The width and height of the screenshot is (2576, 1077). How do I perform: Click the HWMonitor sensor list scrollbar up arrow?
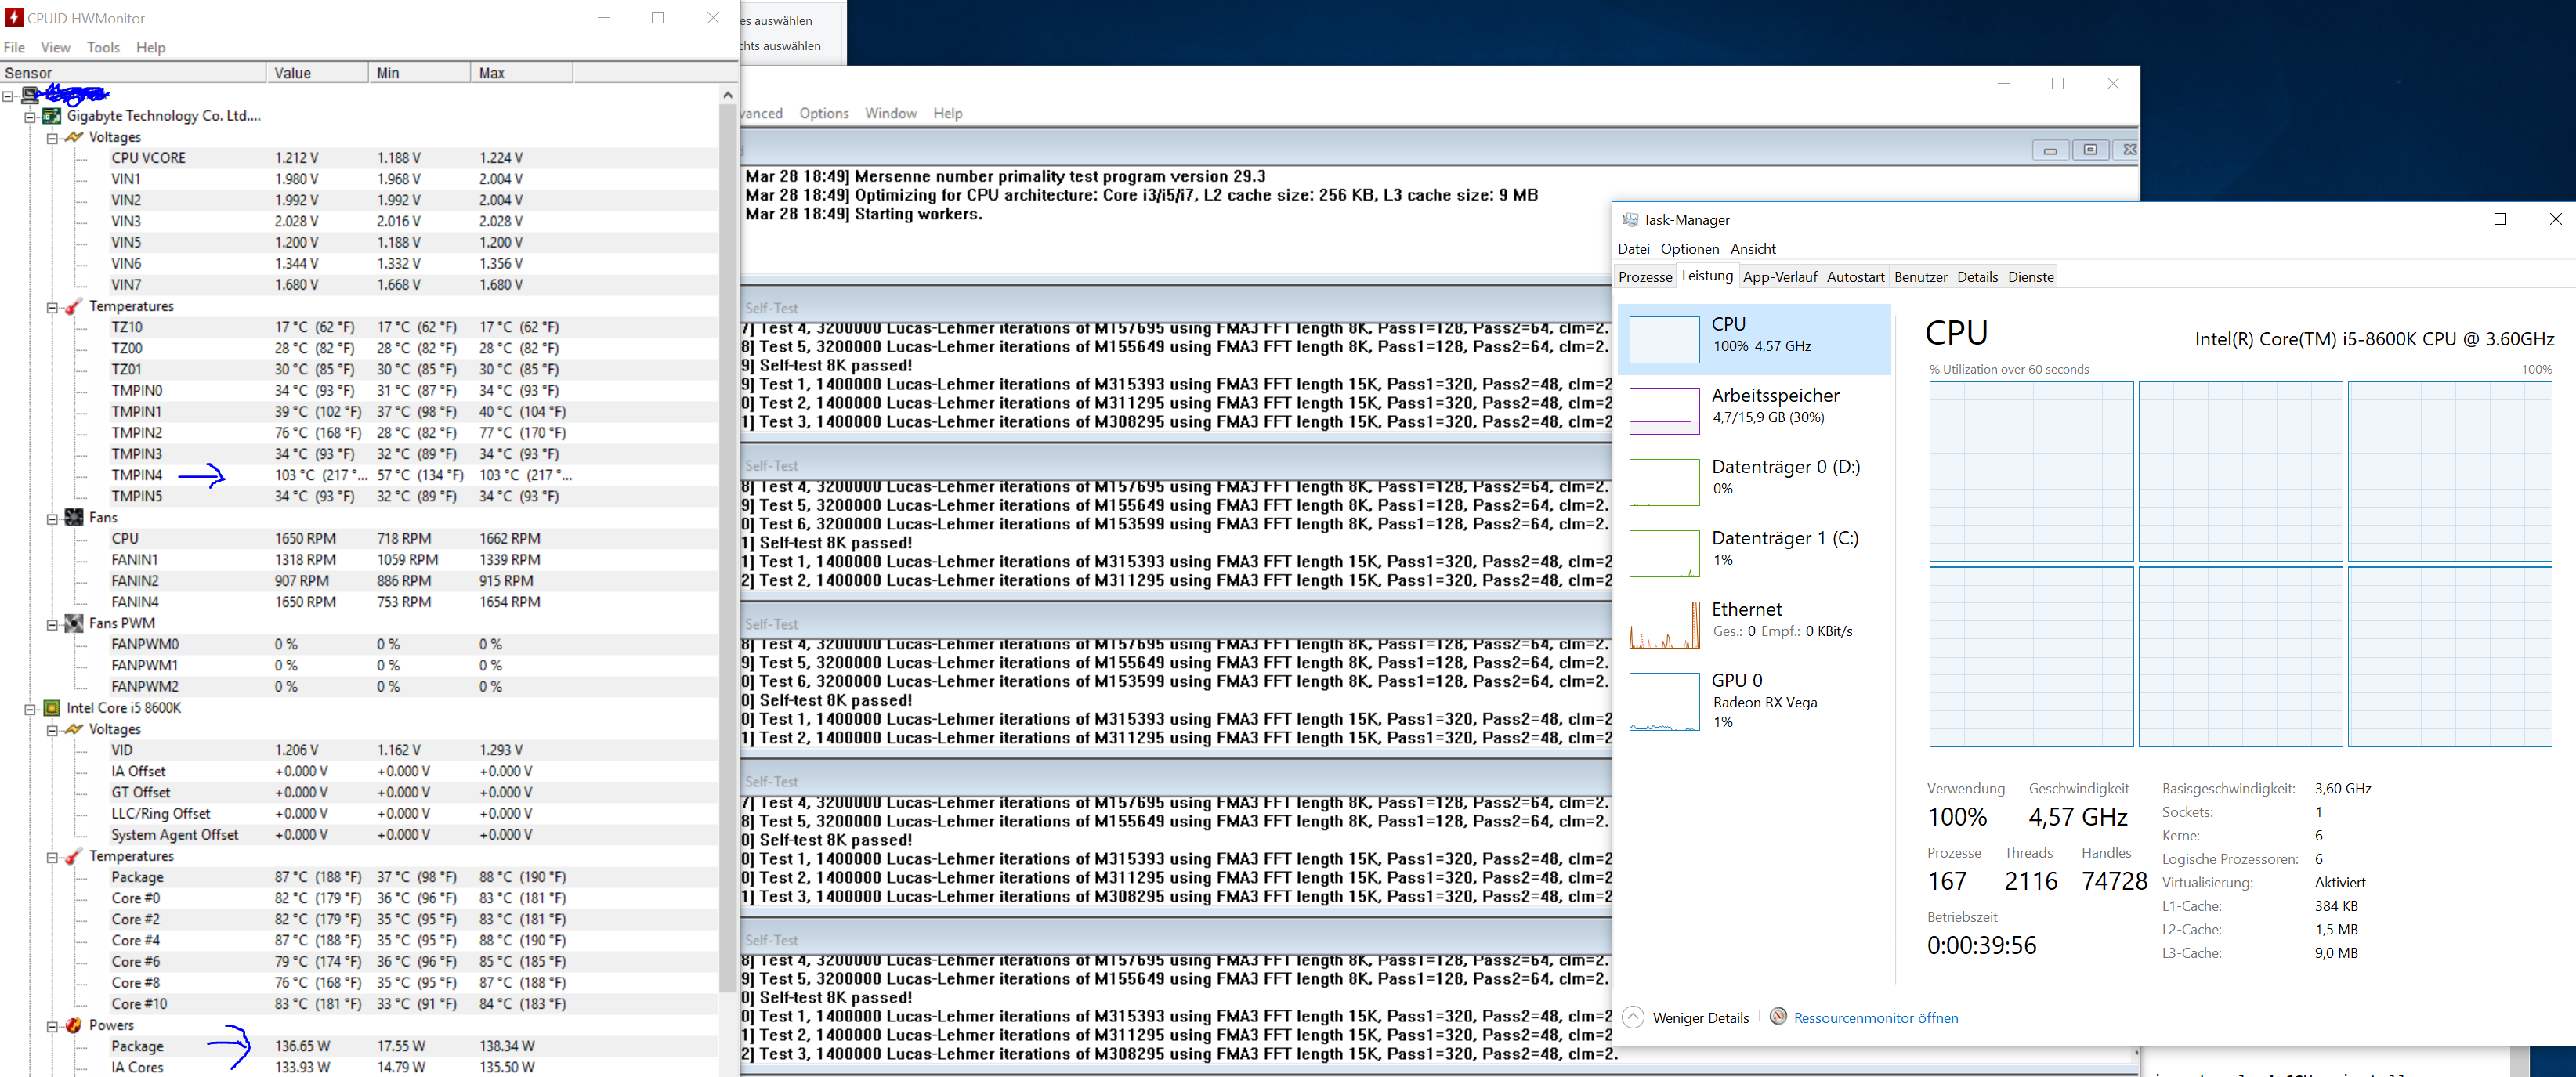[727, 94]
